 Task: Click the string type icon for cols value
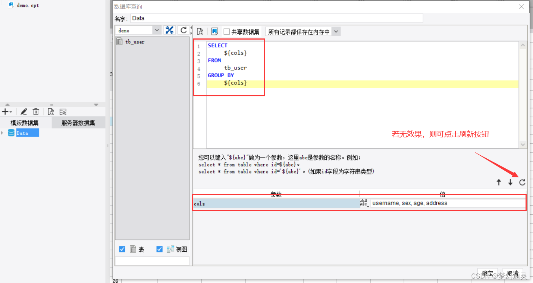[364, 203]
